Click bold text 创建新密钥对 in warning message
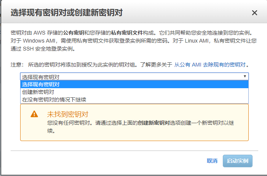 [x=154, y=123]
